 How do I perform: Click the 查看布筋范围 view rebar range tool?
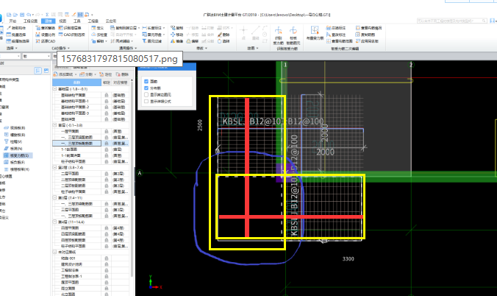(339, 41)
